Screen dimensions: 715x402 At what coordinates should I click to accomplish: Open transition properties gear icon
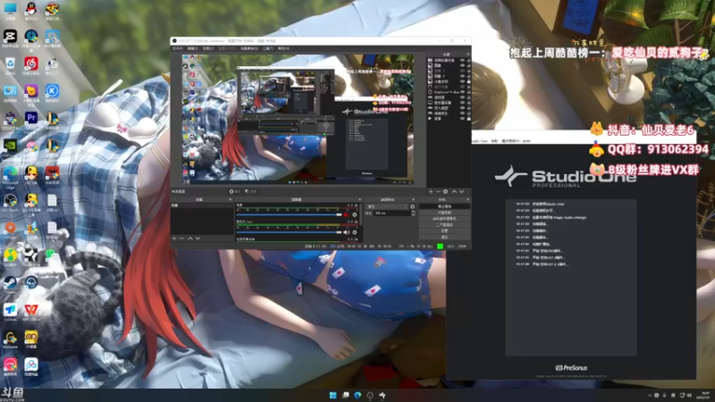click(413, 206)
